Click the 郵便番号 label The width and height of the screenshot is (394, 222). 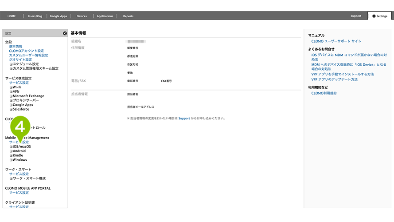click(133, 48)
